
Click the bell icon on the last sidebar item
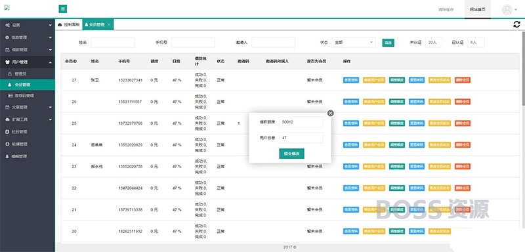point(7,156)
